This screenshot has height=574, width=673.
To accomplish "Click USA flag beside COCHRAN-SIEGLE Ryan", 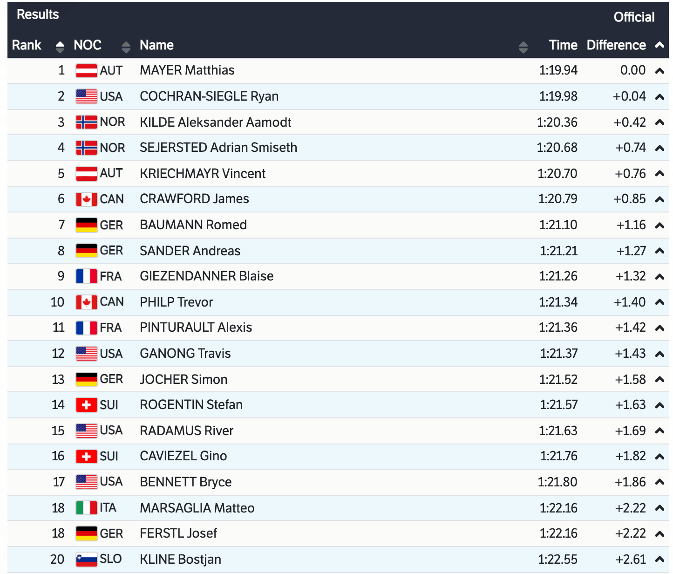I will tap(87, 96).
